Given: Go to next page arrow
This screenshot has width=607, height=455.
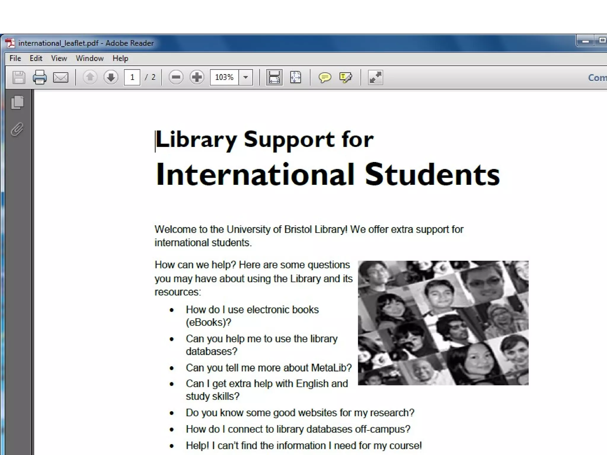Looking at the screenshot, I should pos(111,78).
